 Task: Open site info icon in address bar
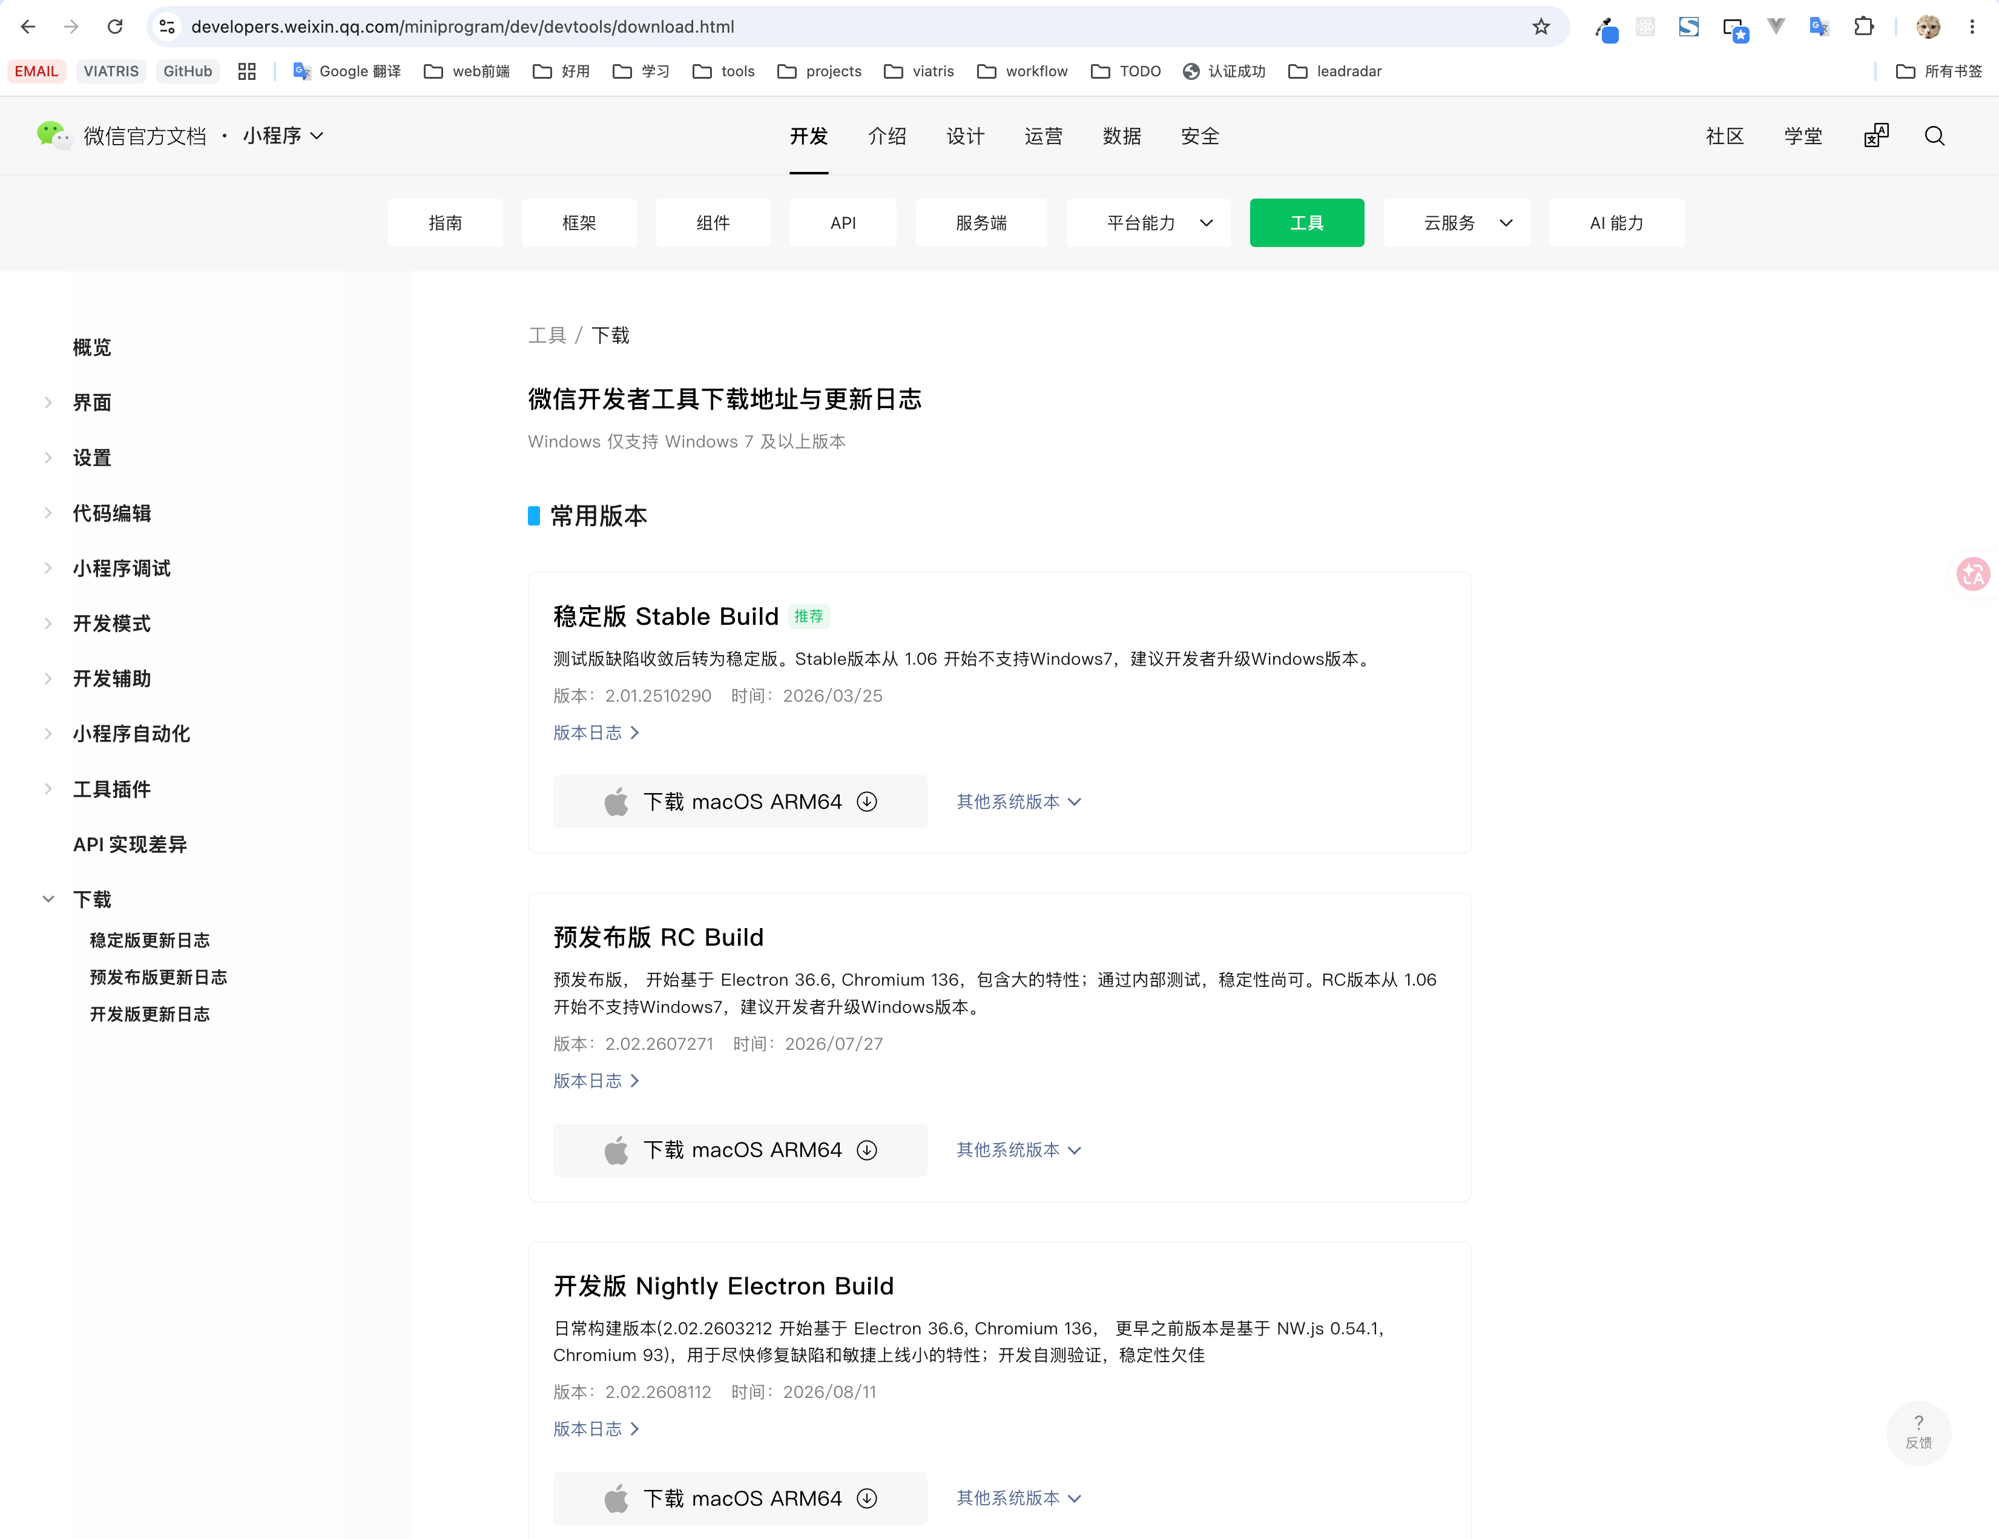pyautogui.click(x=168, y=27)
